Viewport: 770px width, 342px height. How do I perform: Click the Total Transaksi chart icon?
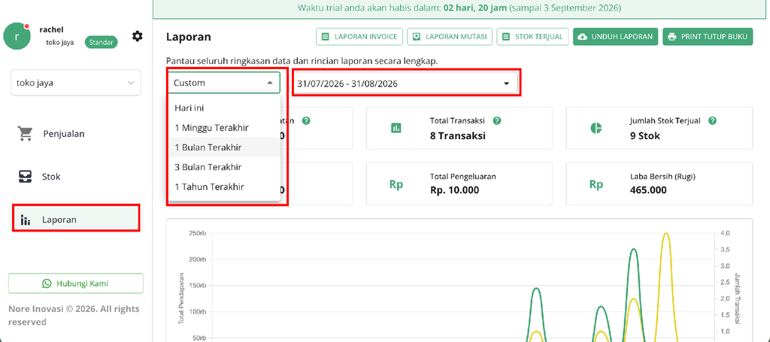(x=396, y=128)
